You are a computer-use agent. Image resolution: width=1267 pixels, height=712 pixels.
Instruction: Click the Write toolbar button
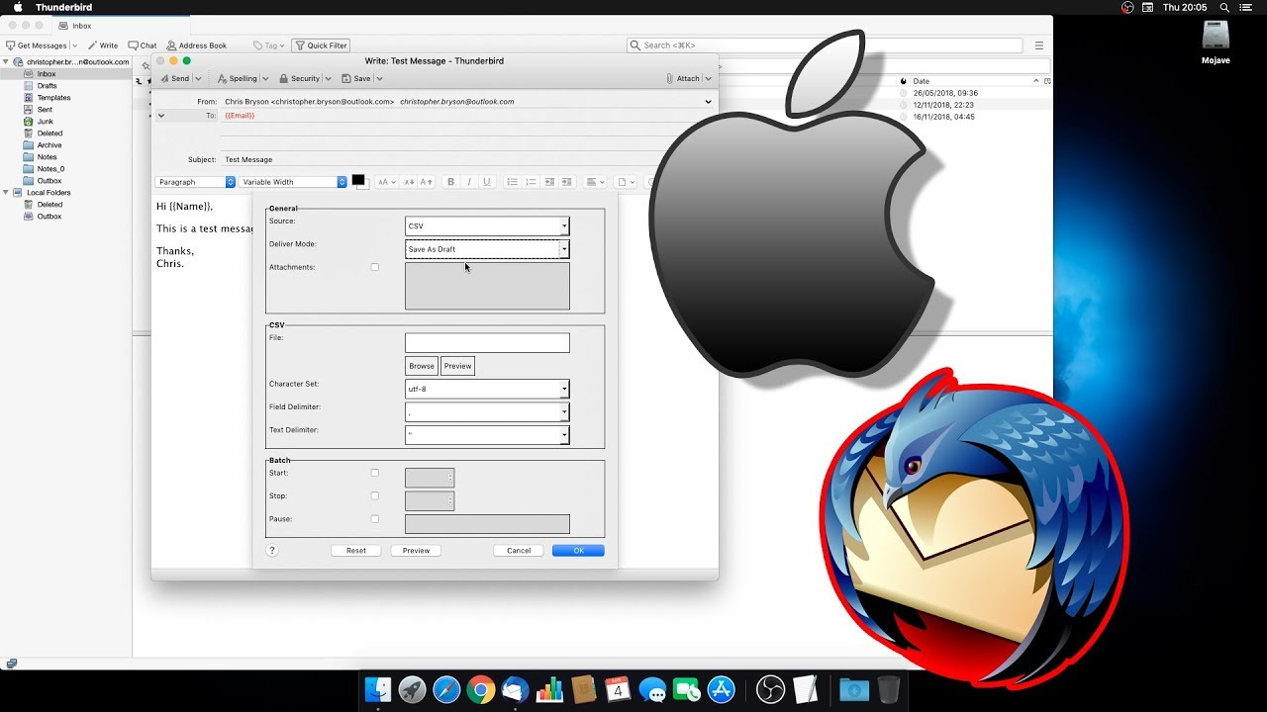tap(103, 45)
